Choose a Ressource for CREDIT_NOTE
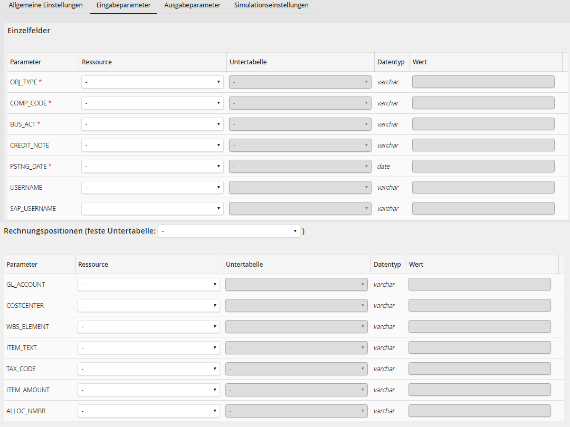This screenshot has height=427, width=570. pos(152,145)
